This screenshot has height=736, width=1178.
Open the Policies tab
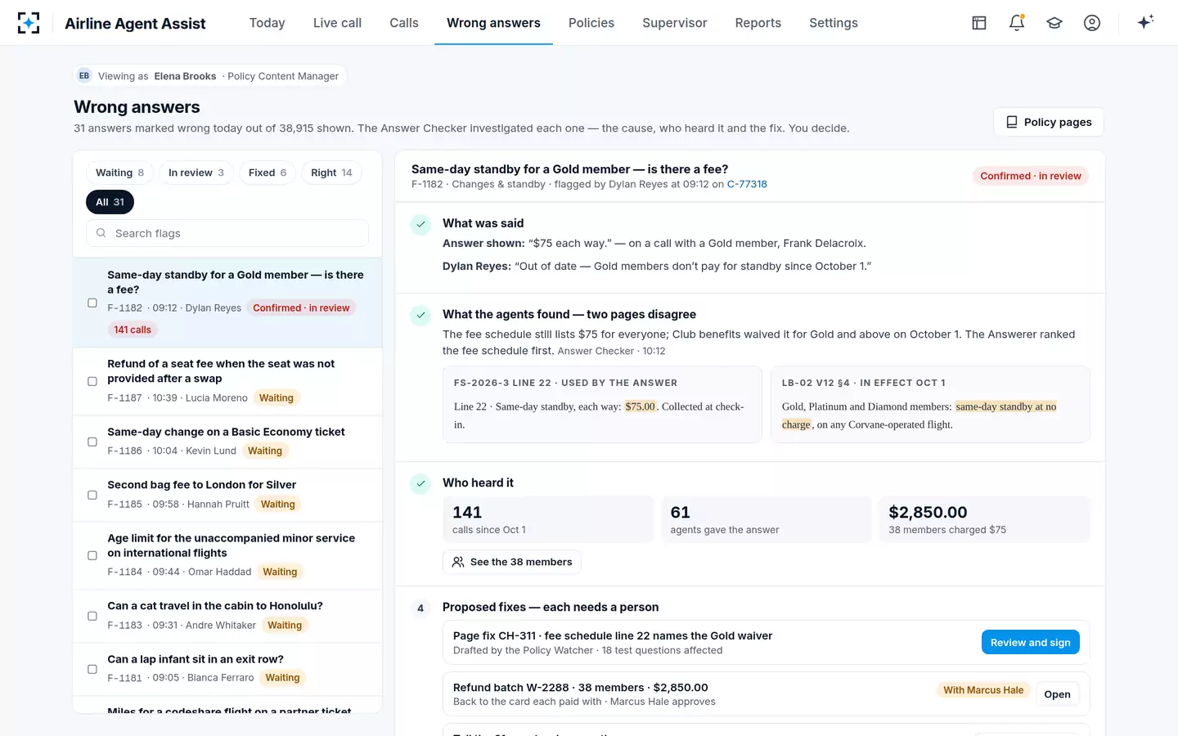591,23
